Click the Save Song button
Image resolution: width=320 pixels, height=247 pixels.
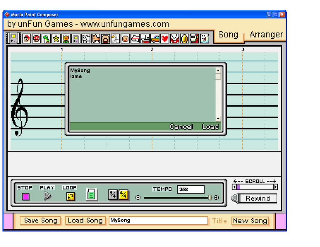(x=40, y=221)
